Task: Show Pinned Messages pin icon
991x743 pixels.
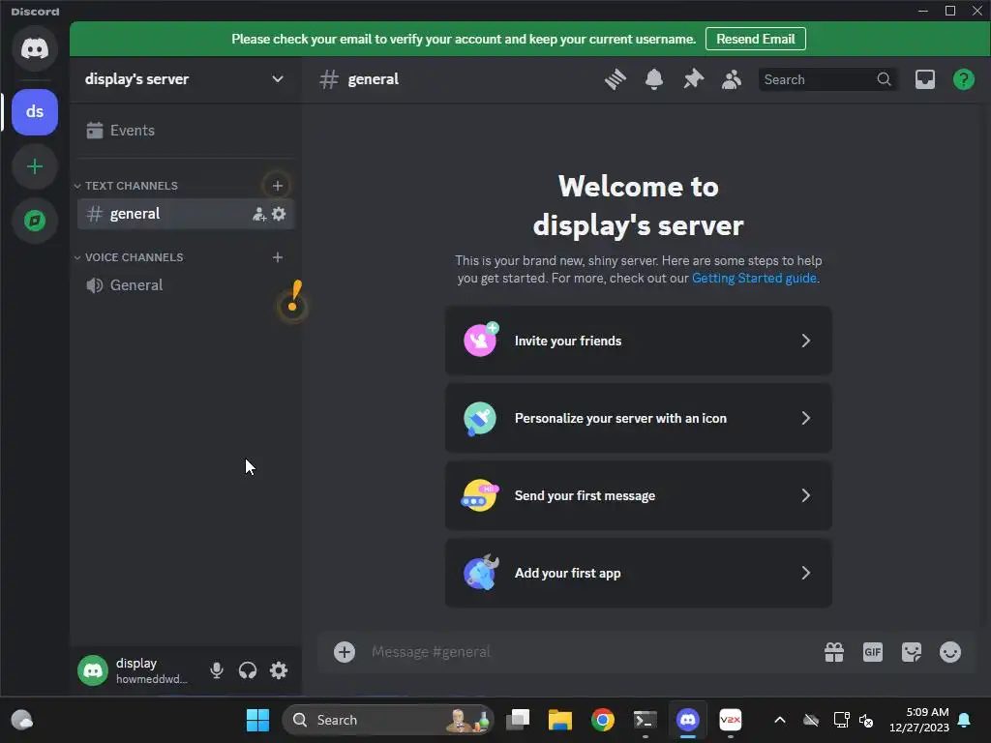Action: 693,79
